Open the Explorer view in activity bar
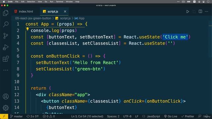212x119 pixels. 6,13
